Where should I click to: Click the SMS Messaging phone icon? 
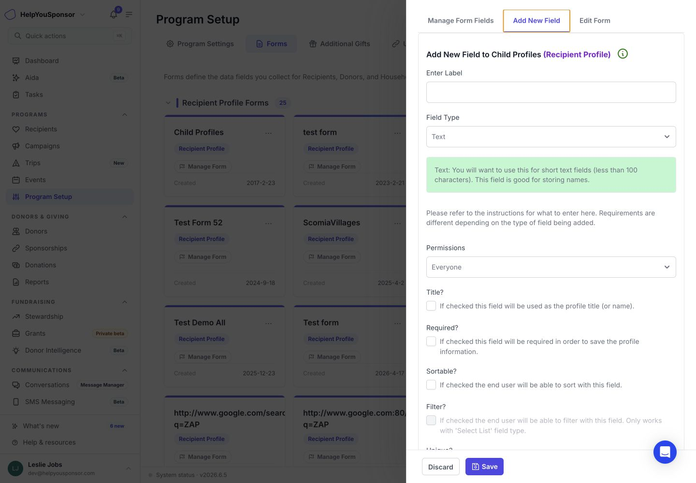(16, 402)
